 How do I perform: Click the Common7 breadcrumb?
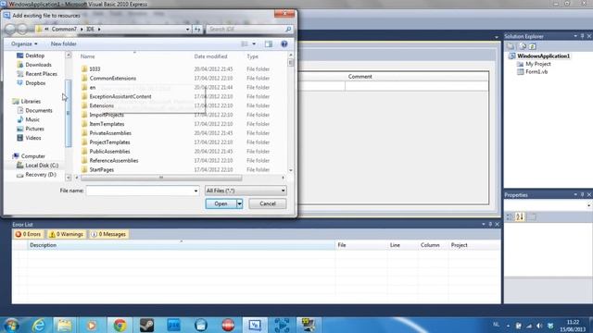[64, 29]
